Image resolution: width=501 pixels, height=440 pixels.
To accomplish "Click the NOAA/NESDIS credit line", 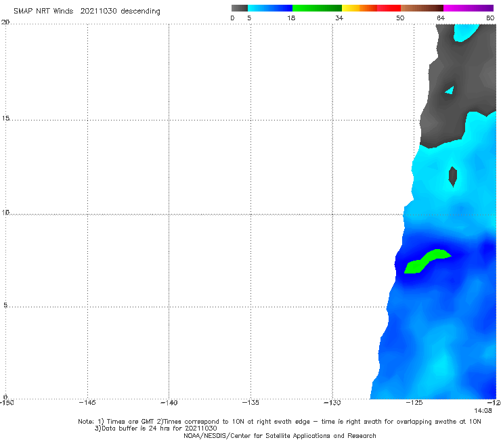I will [280, 435].
